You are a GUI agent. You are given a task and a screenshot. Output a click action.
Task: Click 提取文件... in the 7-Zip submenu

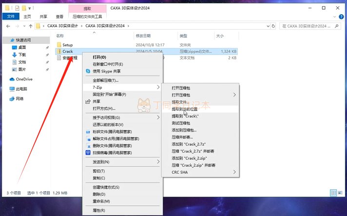[x=180, y=102]
